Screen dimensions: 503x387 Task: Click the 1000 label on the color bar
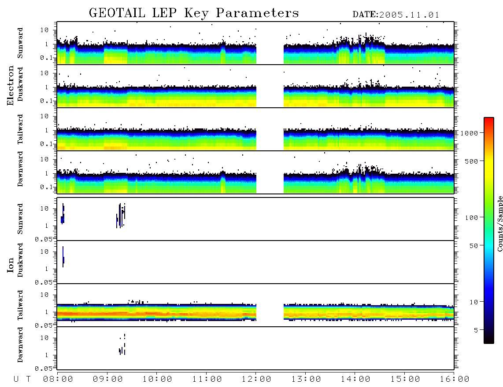[x=470, y=133]
